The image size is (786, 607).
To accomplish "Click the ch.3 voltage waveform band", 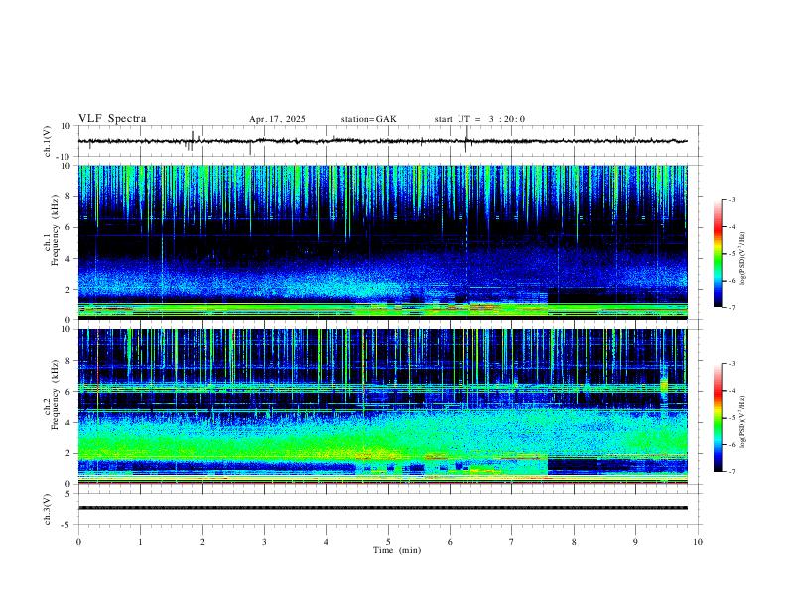I will pyautogui.click(x=382, y=508).
